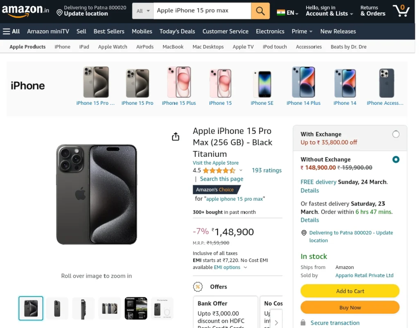The image size is (419, 328).
Task: Click the share icon above product image
Action: (176, 136)
